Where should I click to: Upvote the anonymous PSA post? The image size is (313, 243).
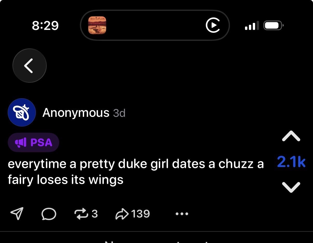(291, 136)
